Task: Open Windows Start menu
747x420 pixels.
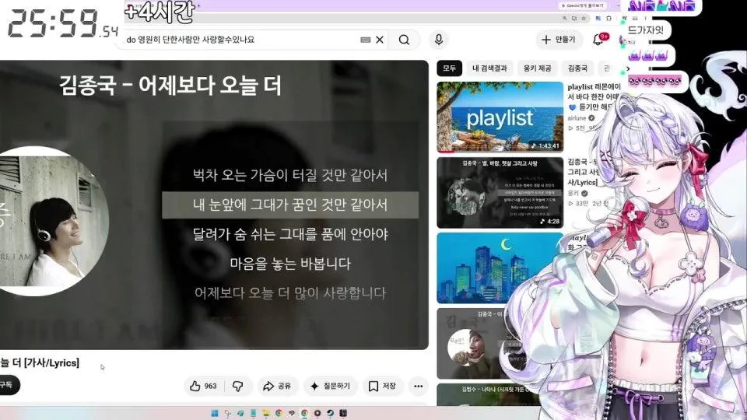Action: tap(215, 413)
